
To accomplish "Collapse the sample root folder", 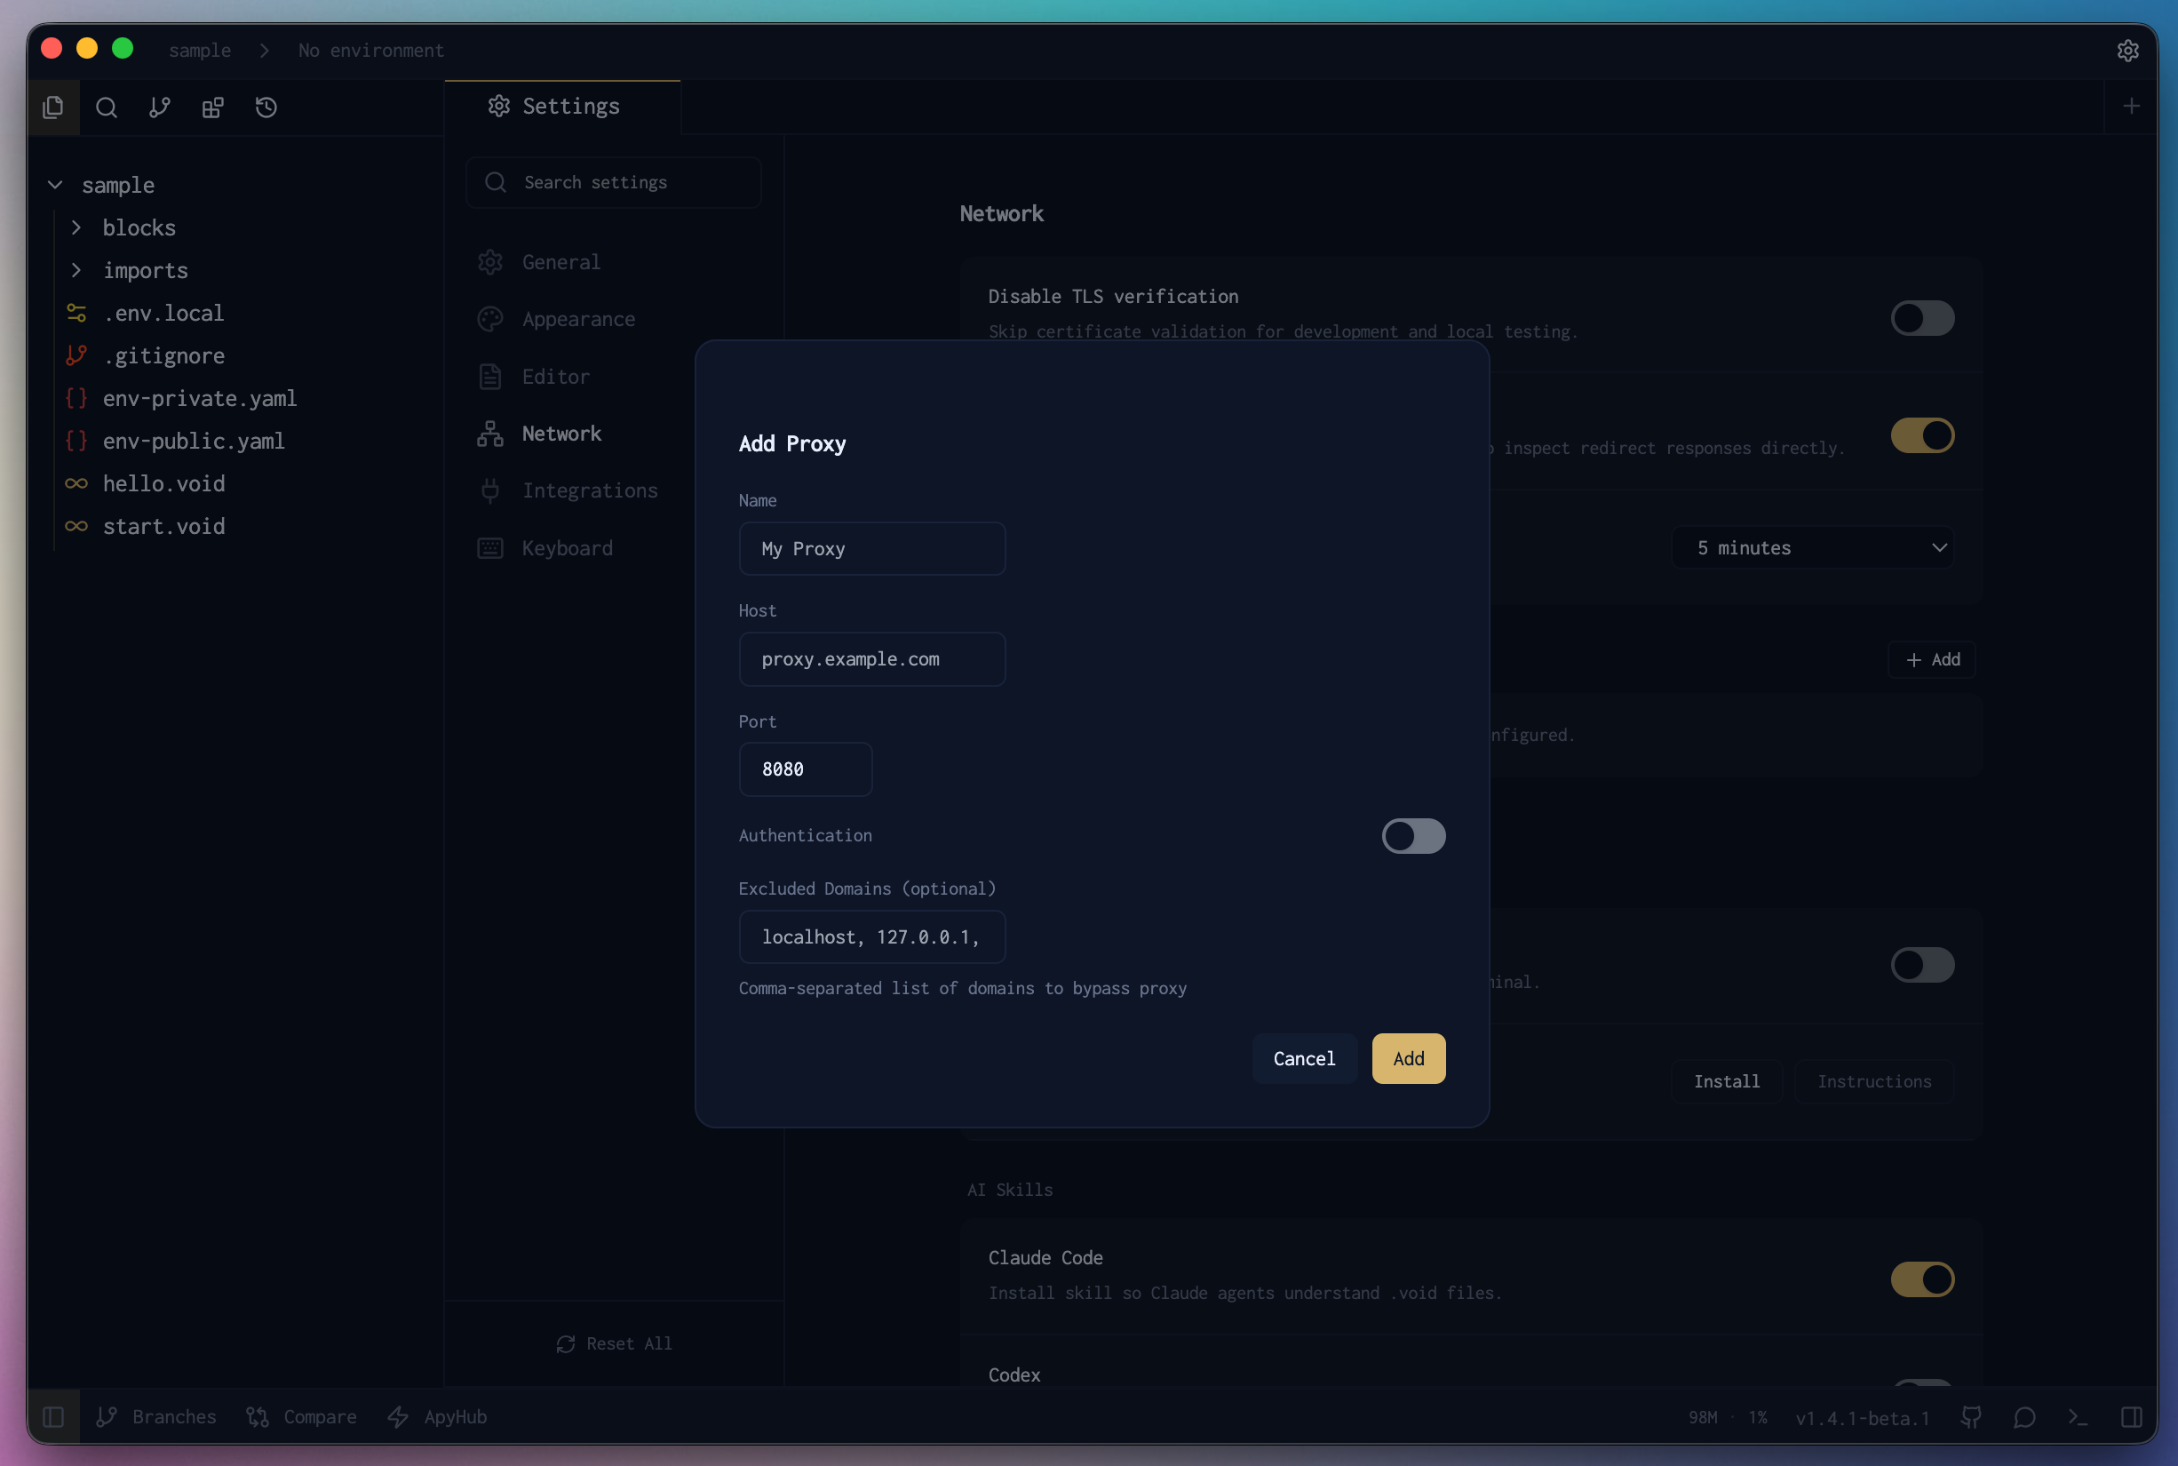I will (55, 185).
